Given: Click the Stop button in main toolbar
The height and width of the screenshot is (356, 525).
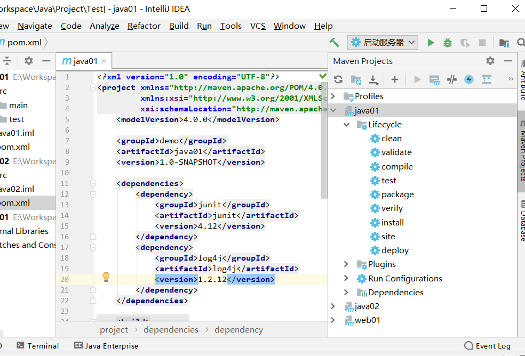Looking at the screenshot, I should (482, 43).
